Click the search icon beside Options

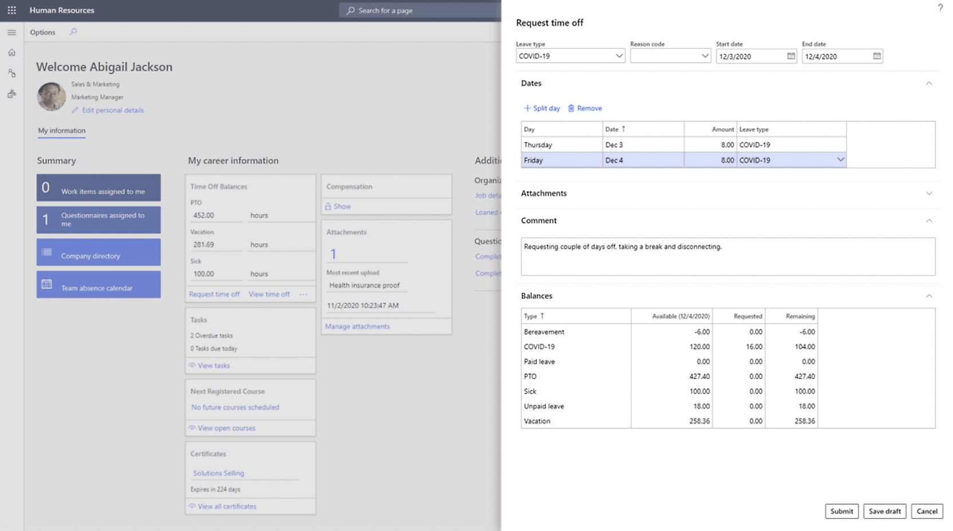73,32
